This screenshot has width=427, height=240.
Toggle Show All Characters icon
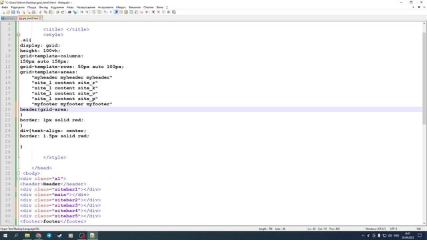pos(111,12)
